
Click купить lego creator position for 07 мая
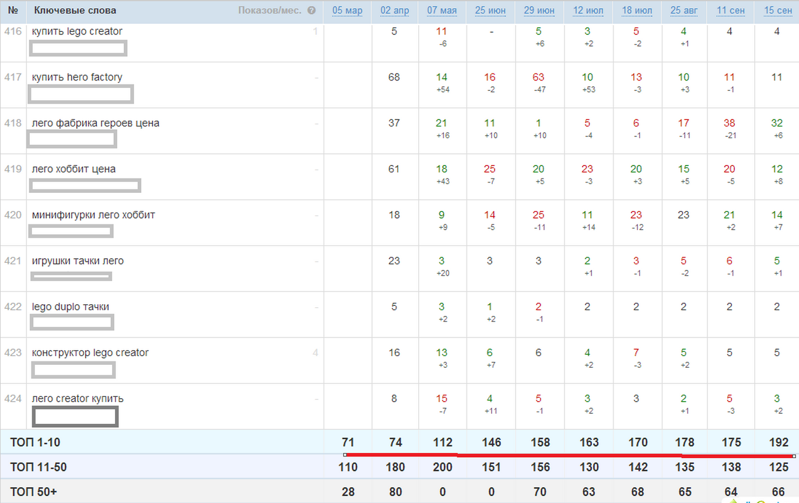[x=441, y=31]
